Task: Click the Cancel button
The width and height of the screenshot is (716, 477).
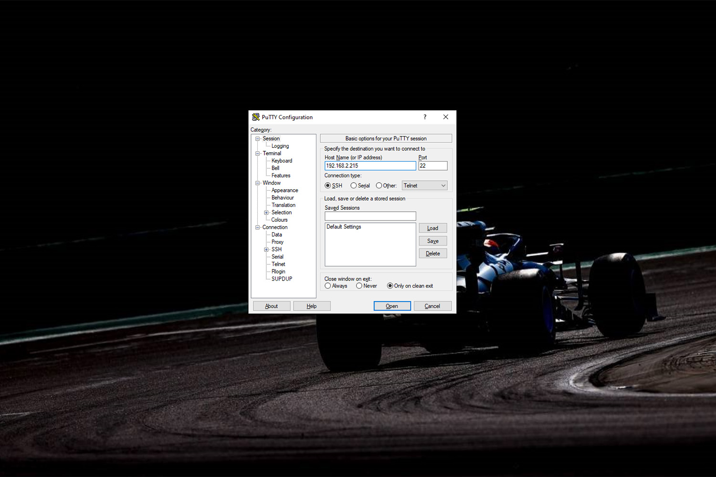Action: click(432, 306)
